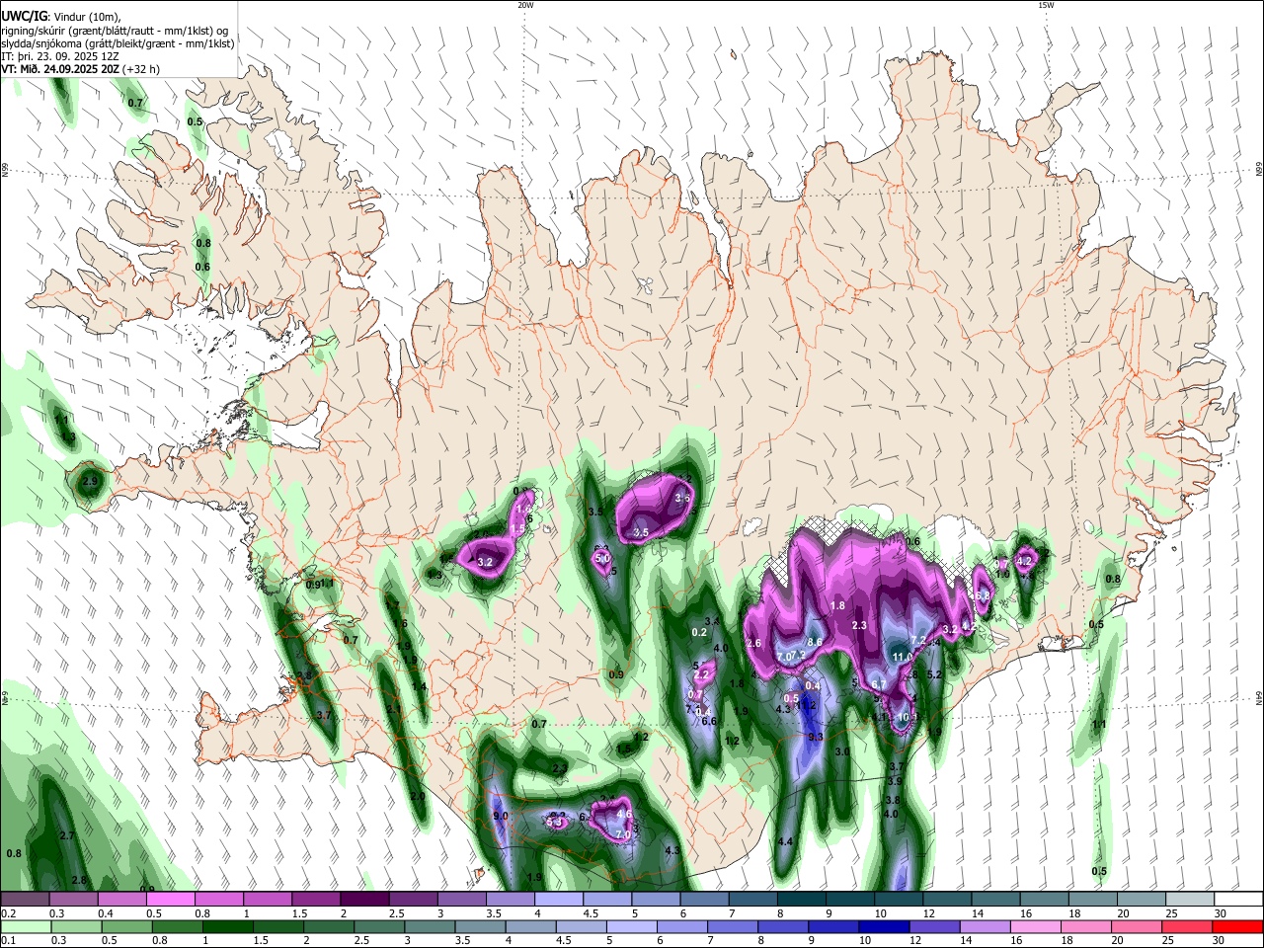Click the 3.0 rain value
1264x948 pixels.
pyautogui.click(x=842, y=751)
